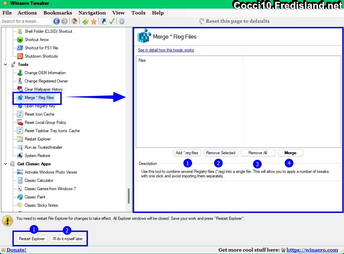The image size is (344, 254).
Task: Click the Classic Sticky Notes icon
Action: pos(20,205)
